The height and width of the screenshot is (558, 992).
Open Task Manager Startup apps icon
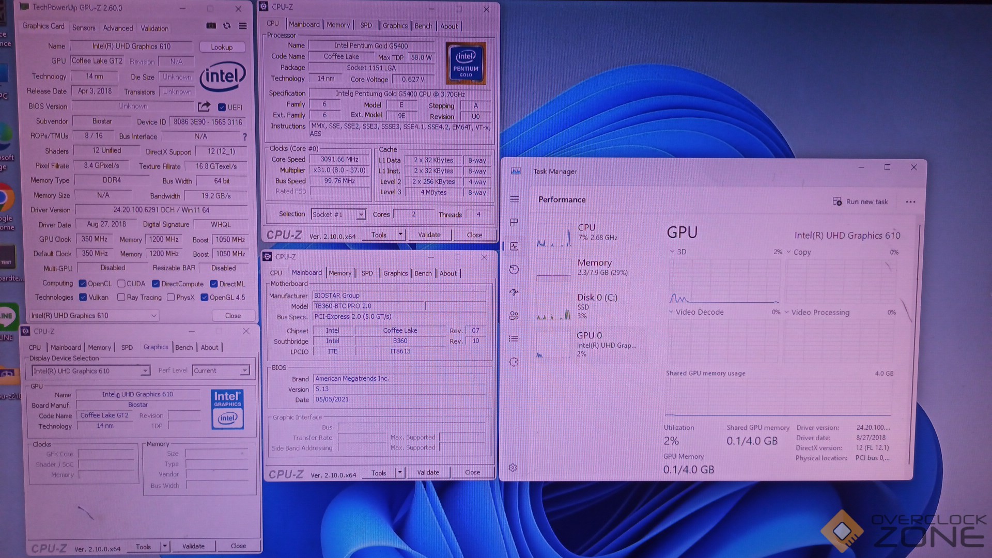[514, 292]
